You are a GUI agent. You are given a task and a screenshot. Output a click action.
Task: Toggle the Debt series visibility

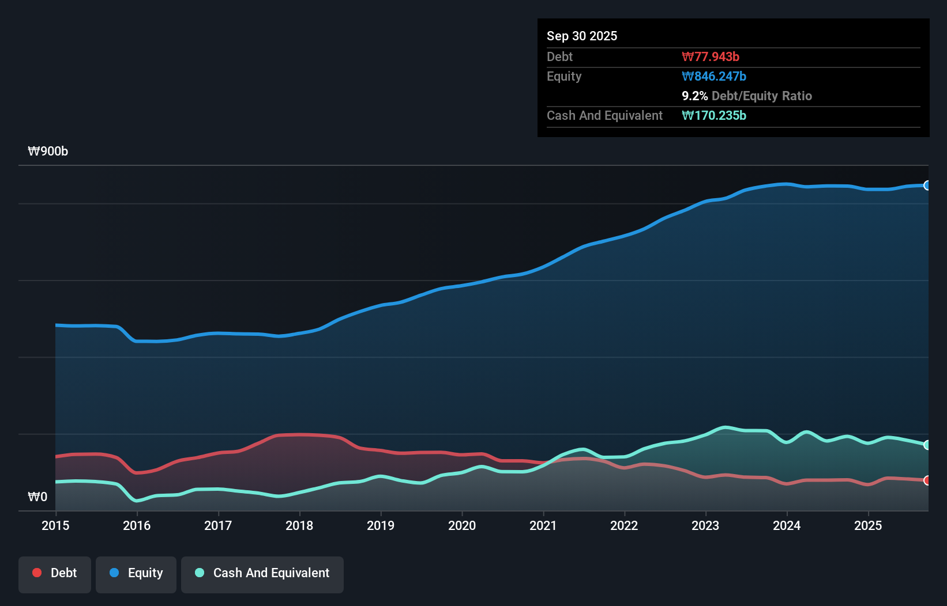pyautogui.click(x=55, y=574)
